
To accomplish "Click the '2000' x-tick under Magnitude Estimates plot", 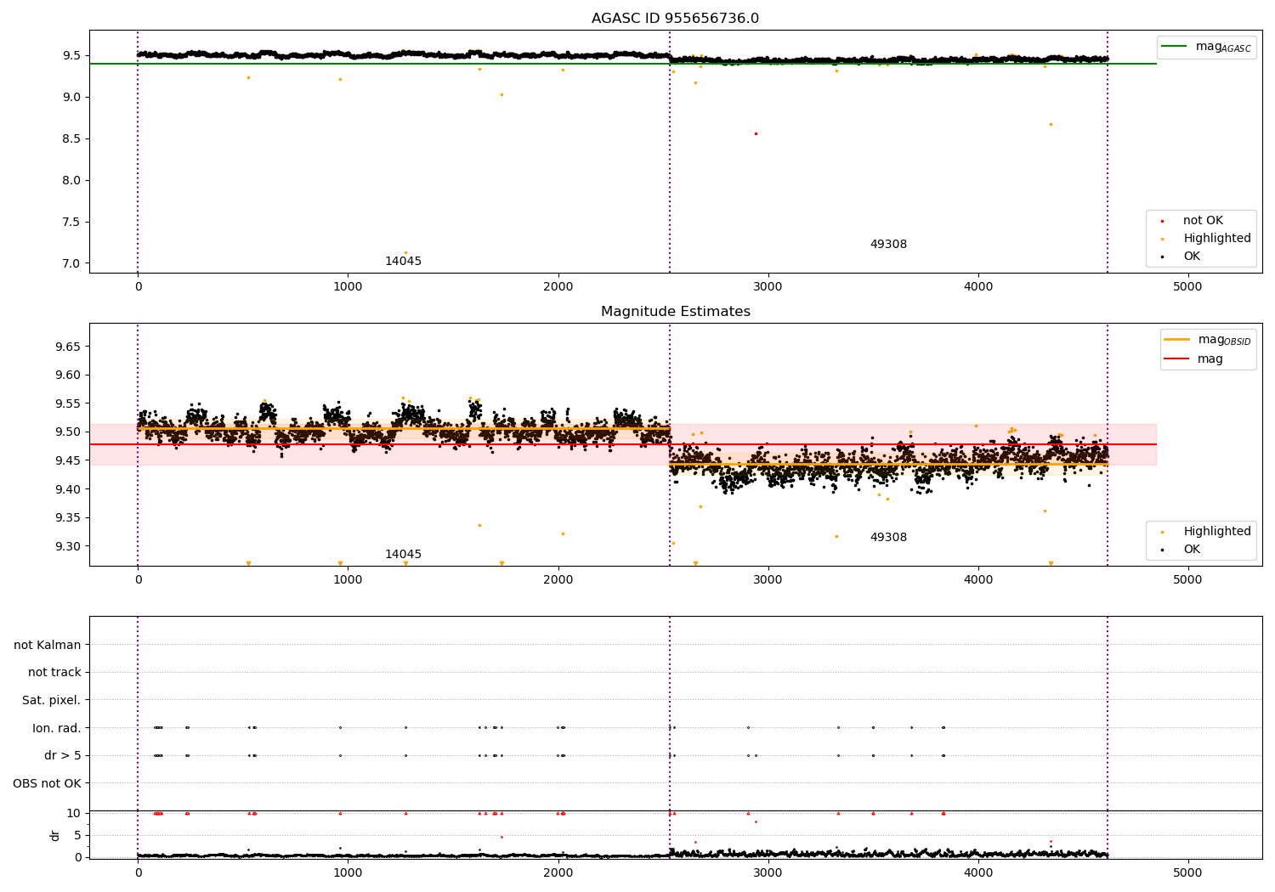I will [558, 580].
